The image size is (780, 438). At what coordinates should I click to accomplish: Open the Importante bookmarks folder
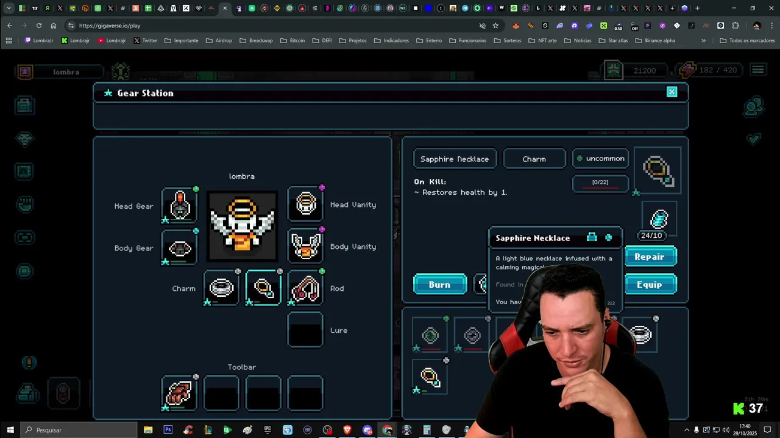(181, 41)
